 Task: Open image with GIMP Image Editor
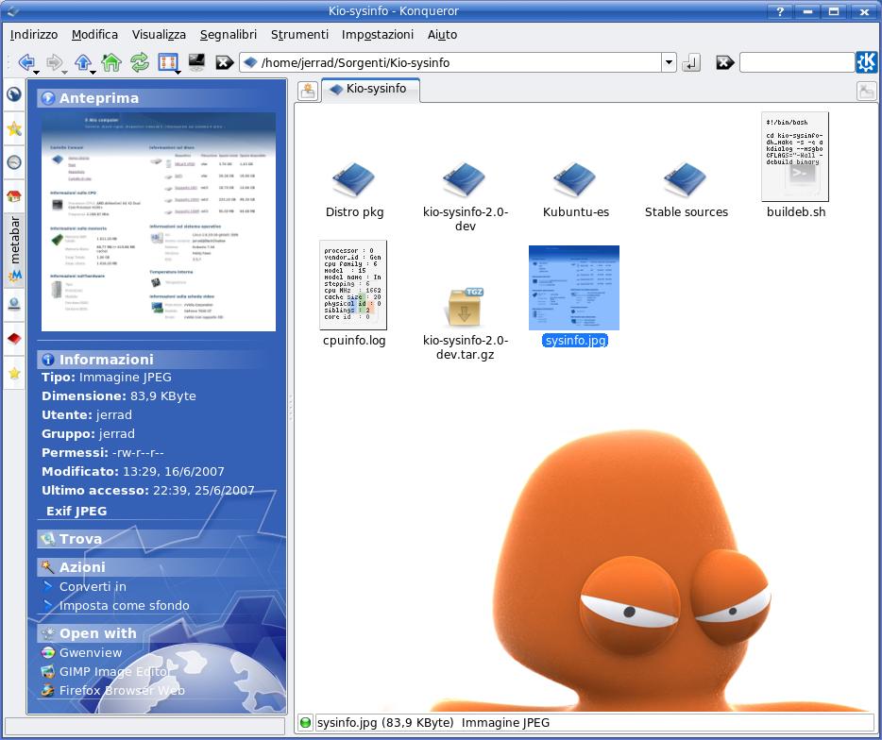[114, 672]
